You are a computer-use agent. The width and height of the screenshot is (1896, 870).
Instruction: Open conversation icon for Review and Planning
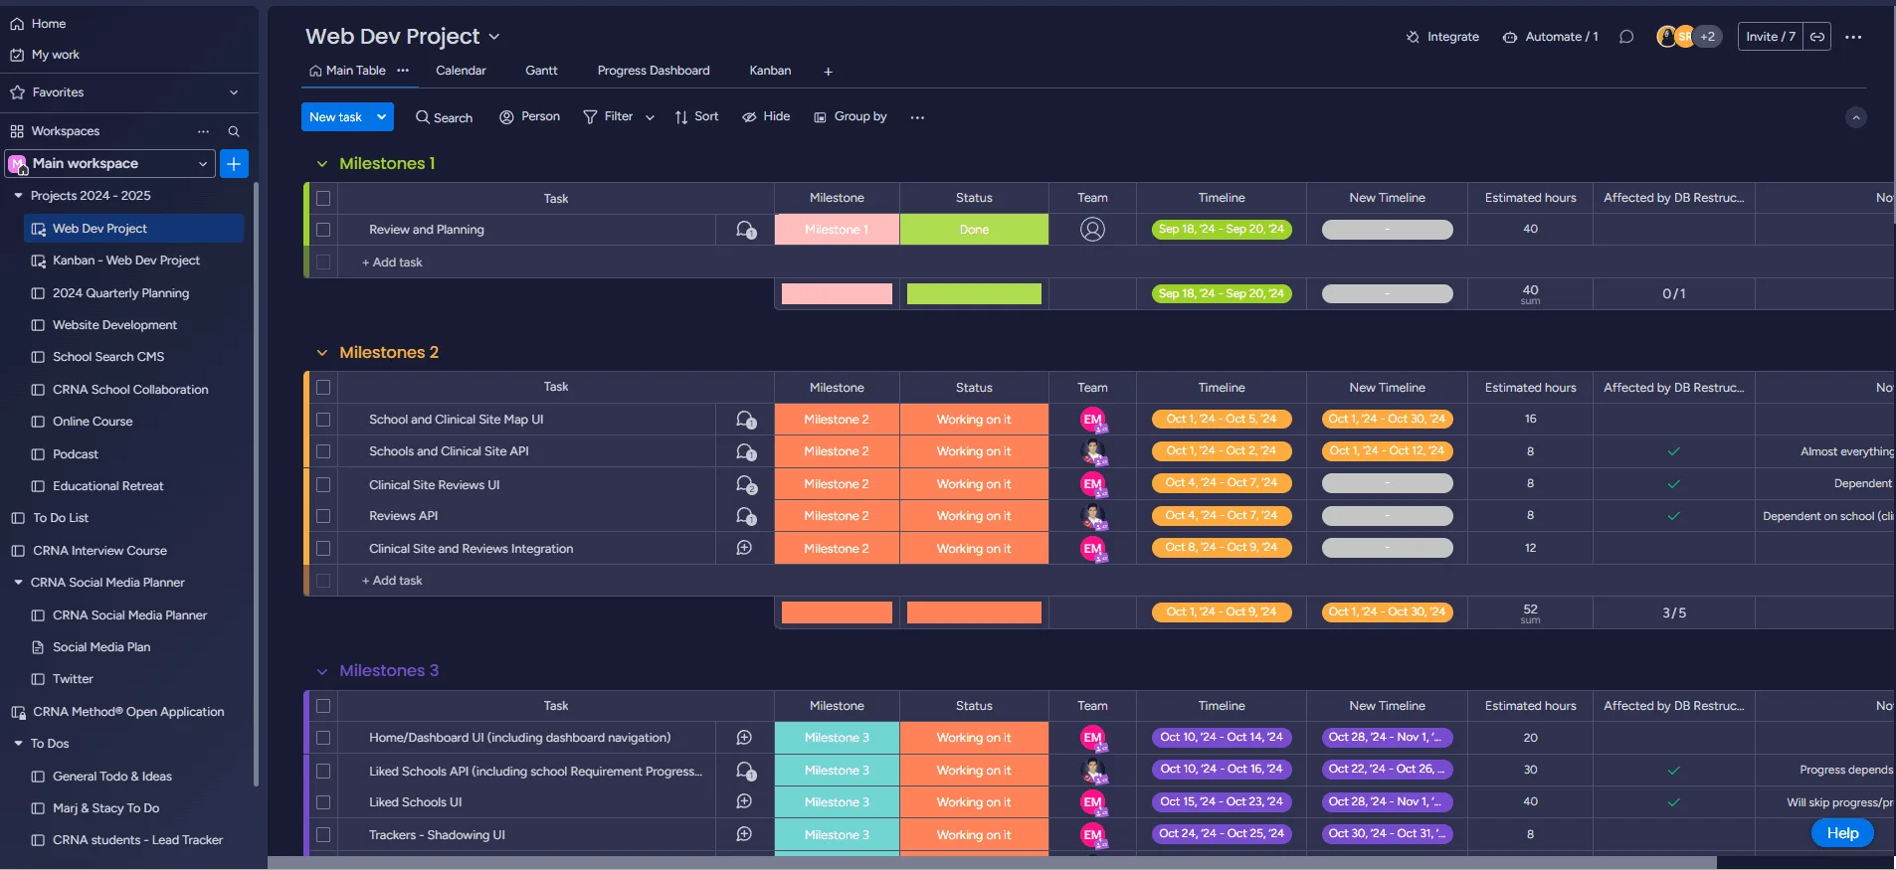click(x=745, y=230)
